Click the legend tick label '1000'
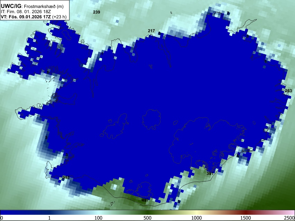 click(196, 218)
